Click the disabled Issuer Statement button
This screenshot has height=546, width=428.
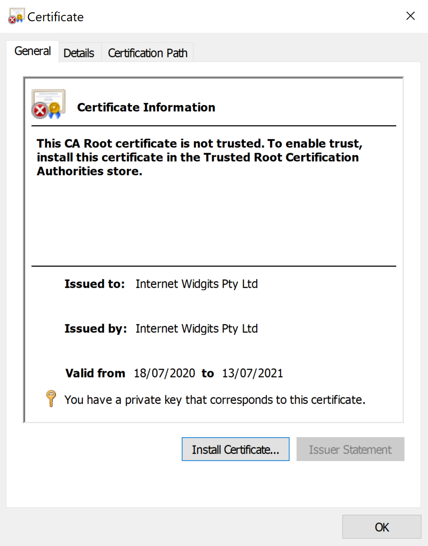point(350,449)
